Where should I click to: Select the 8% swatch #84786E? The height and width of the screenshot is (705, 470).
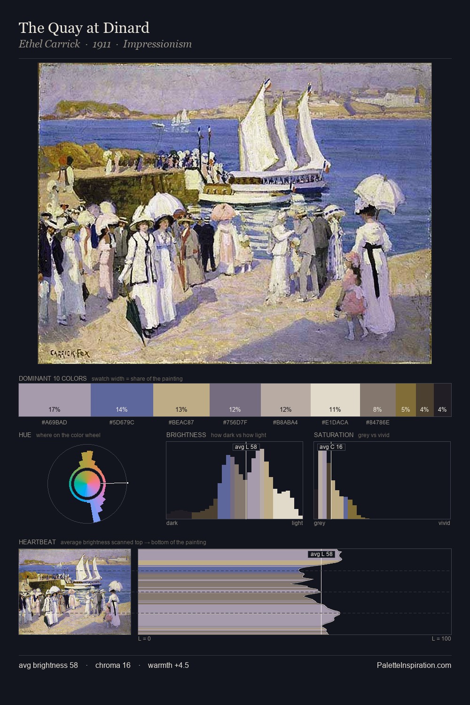click(378, 400)
